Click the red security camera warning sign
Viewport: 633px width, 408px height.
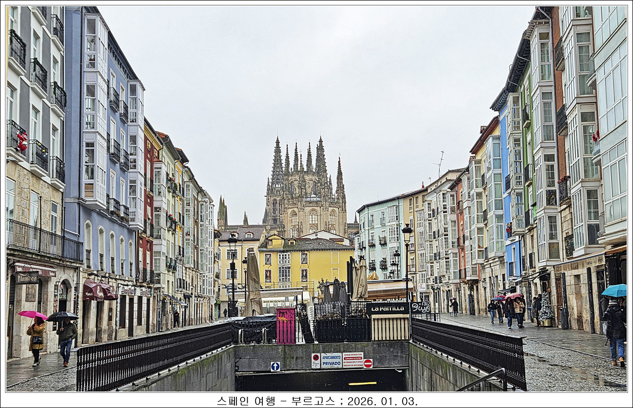click(352, 360)
